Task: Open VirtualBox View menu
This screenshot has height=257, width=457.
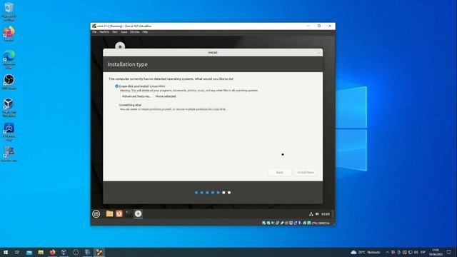Action: [115, 32]
